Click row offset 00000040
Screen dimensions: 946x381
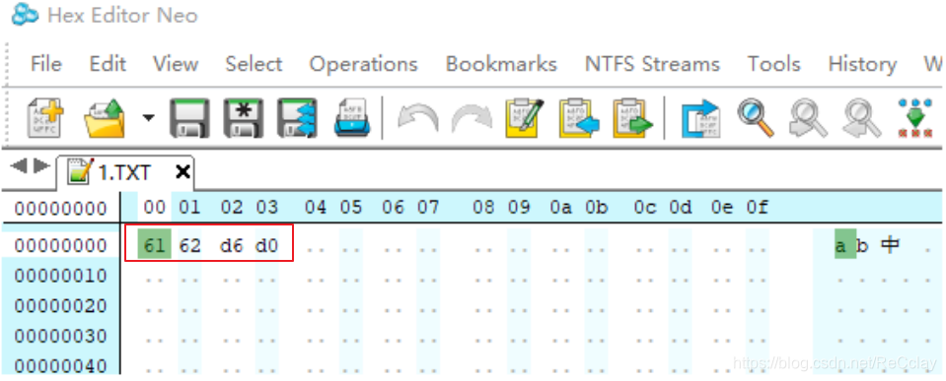pyautogui.click(x=60, y=366)
